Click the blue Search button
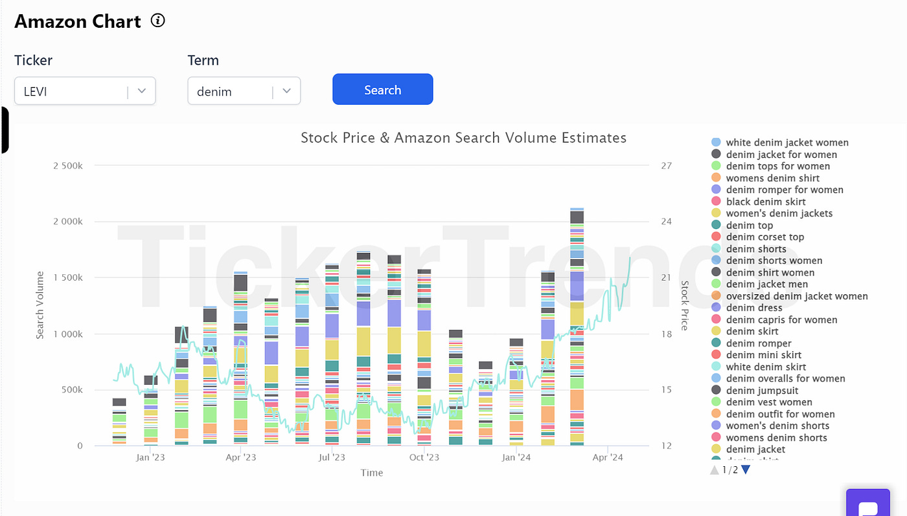Screen dimensions: 907x516 pos(382,89)
